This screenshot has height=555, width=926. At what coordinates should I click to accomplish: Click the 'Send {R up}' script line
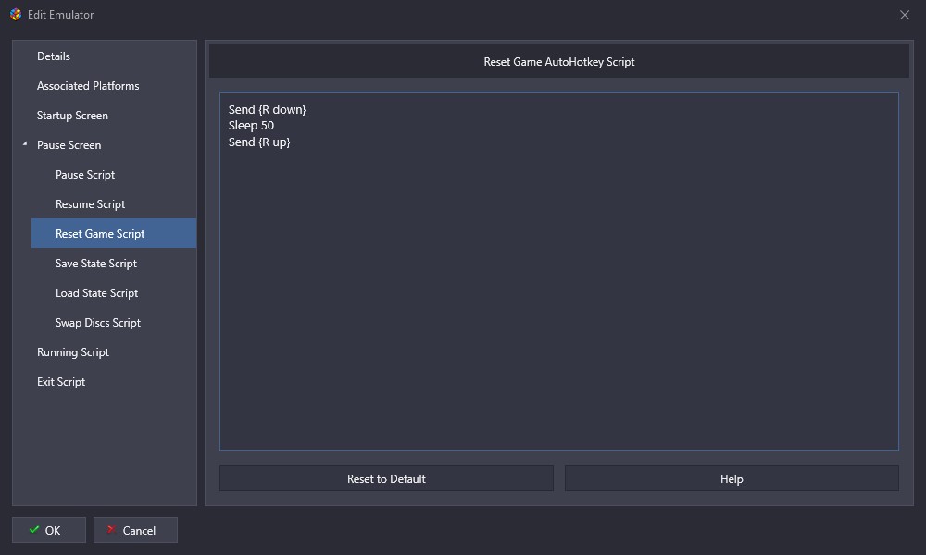[x=259, y=142]
